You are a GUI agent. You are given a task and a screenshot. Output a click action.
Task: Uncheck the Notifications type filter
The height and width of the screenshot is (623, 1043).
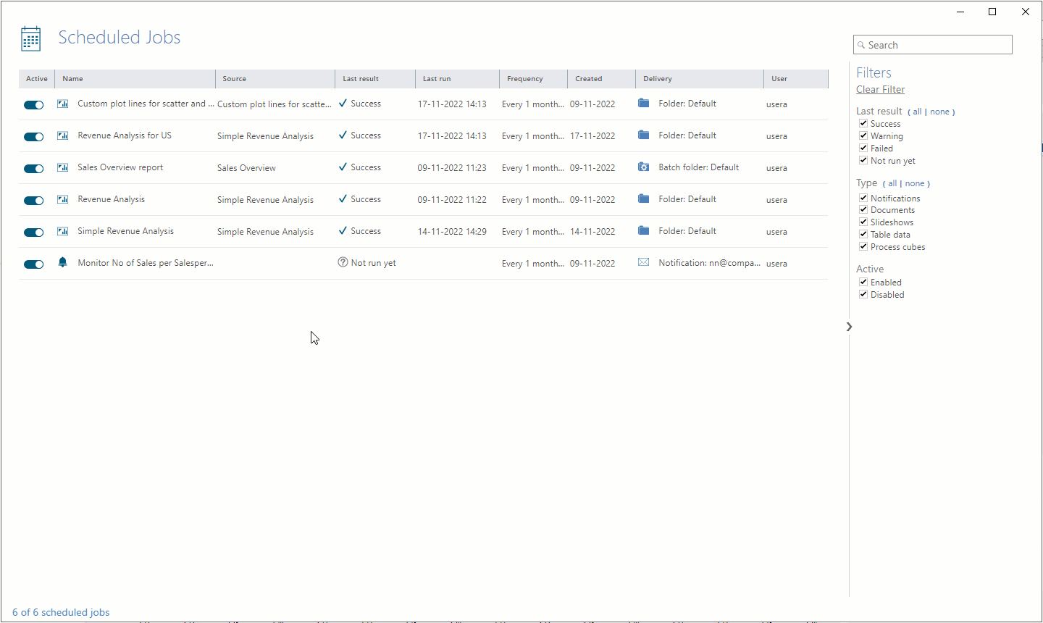[863, 198]
